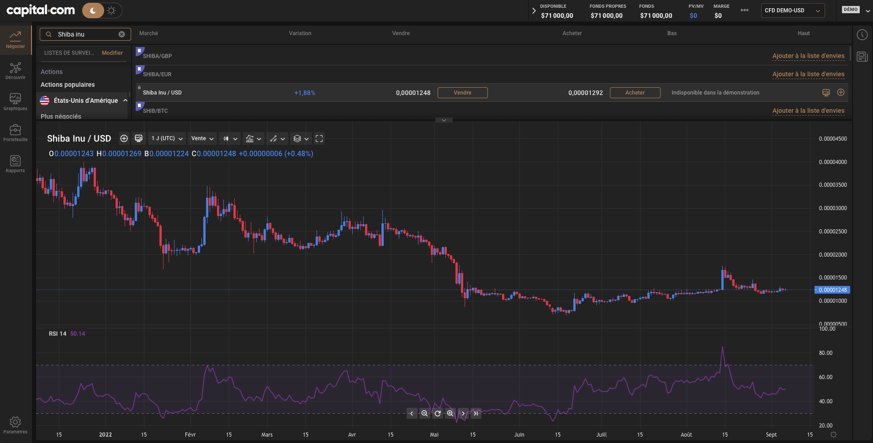Add SHIBA/GBP to wishlist
The height and width of the screenshot is (443, 873).
coord(808,56)
